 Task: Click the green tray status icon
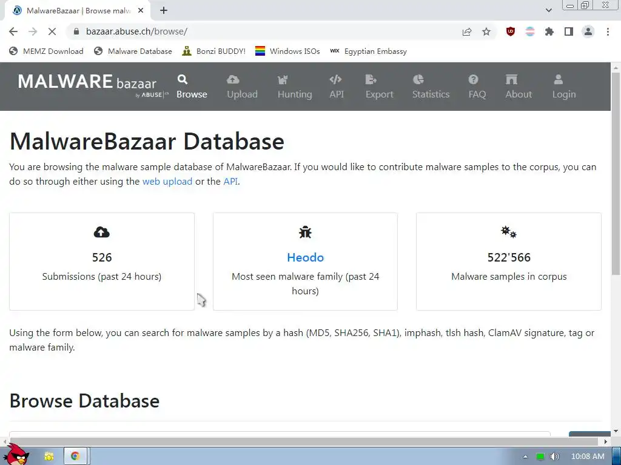(x=540, y=457)
